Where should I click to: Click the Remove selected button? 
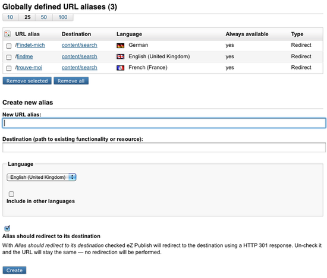[27, 81]
